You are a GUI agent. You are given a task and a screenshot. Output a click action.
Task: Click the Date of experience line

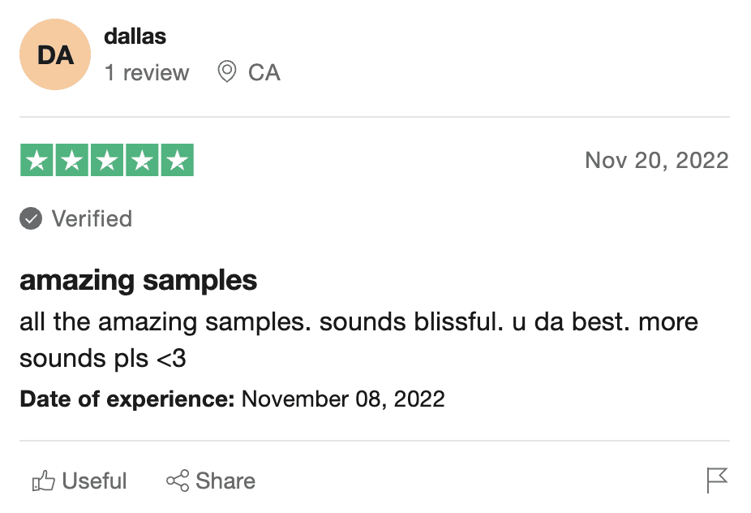(232, 399)
